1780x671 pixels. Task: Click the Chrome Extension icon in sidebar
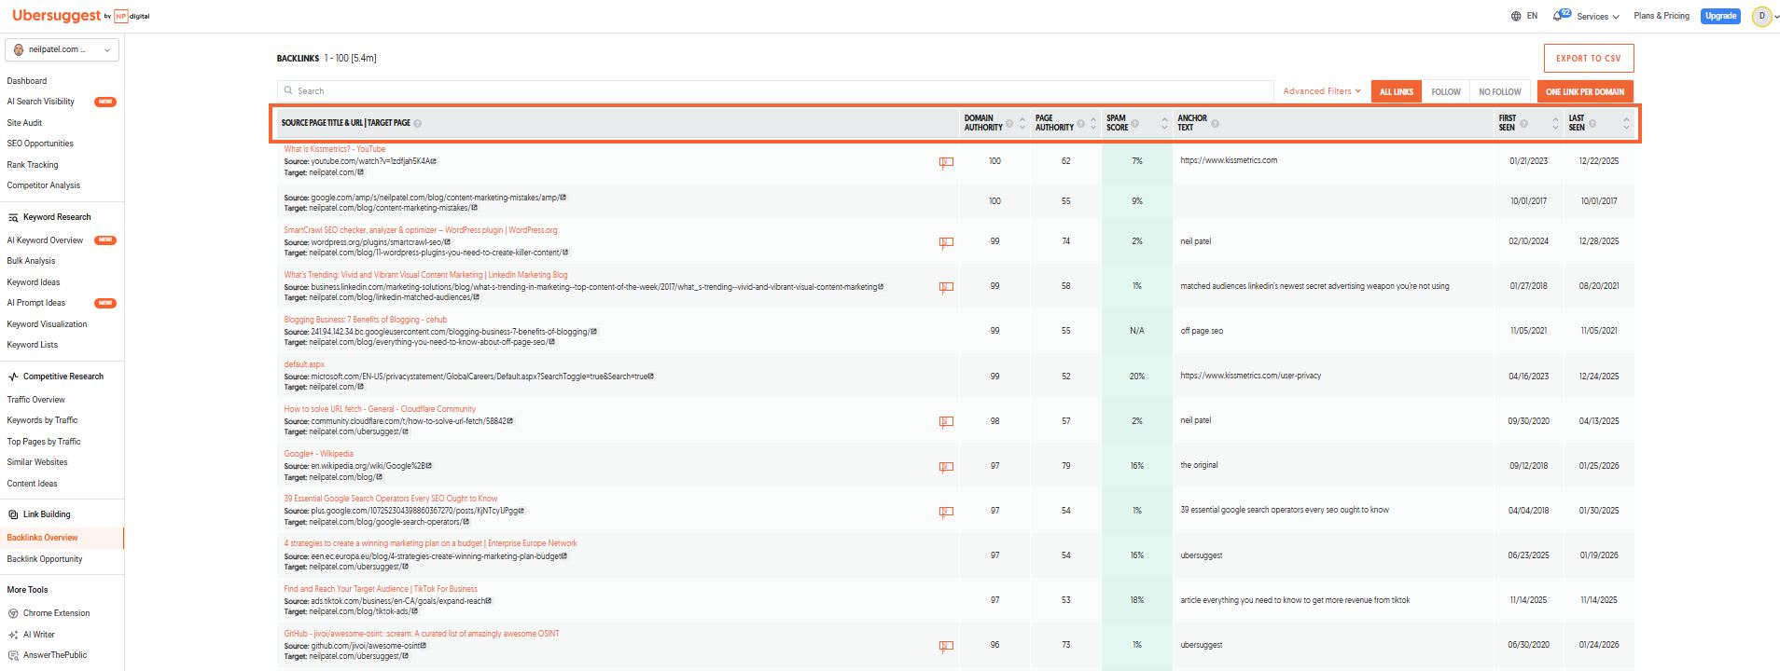click(x=13, y=613)
